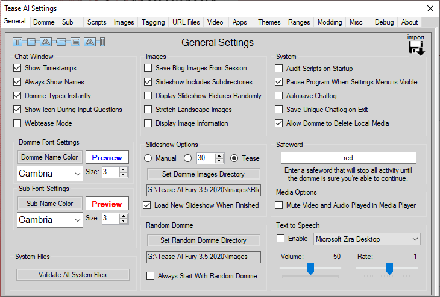
Task: Open the Debug tab
Action: tap(384, 22)
